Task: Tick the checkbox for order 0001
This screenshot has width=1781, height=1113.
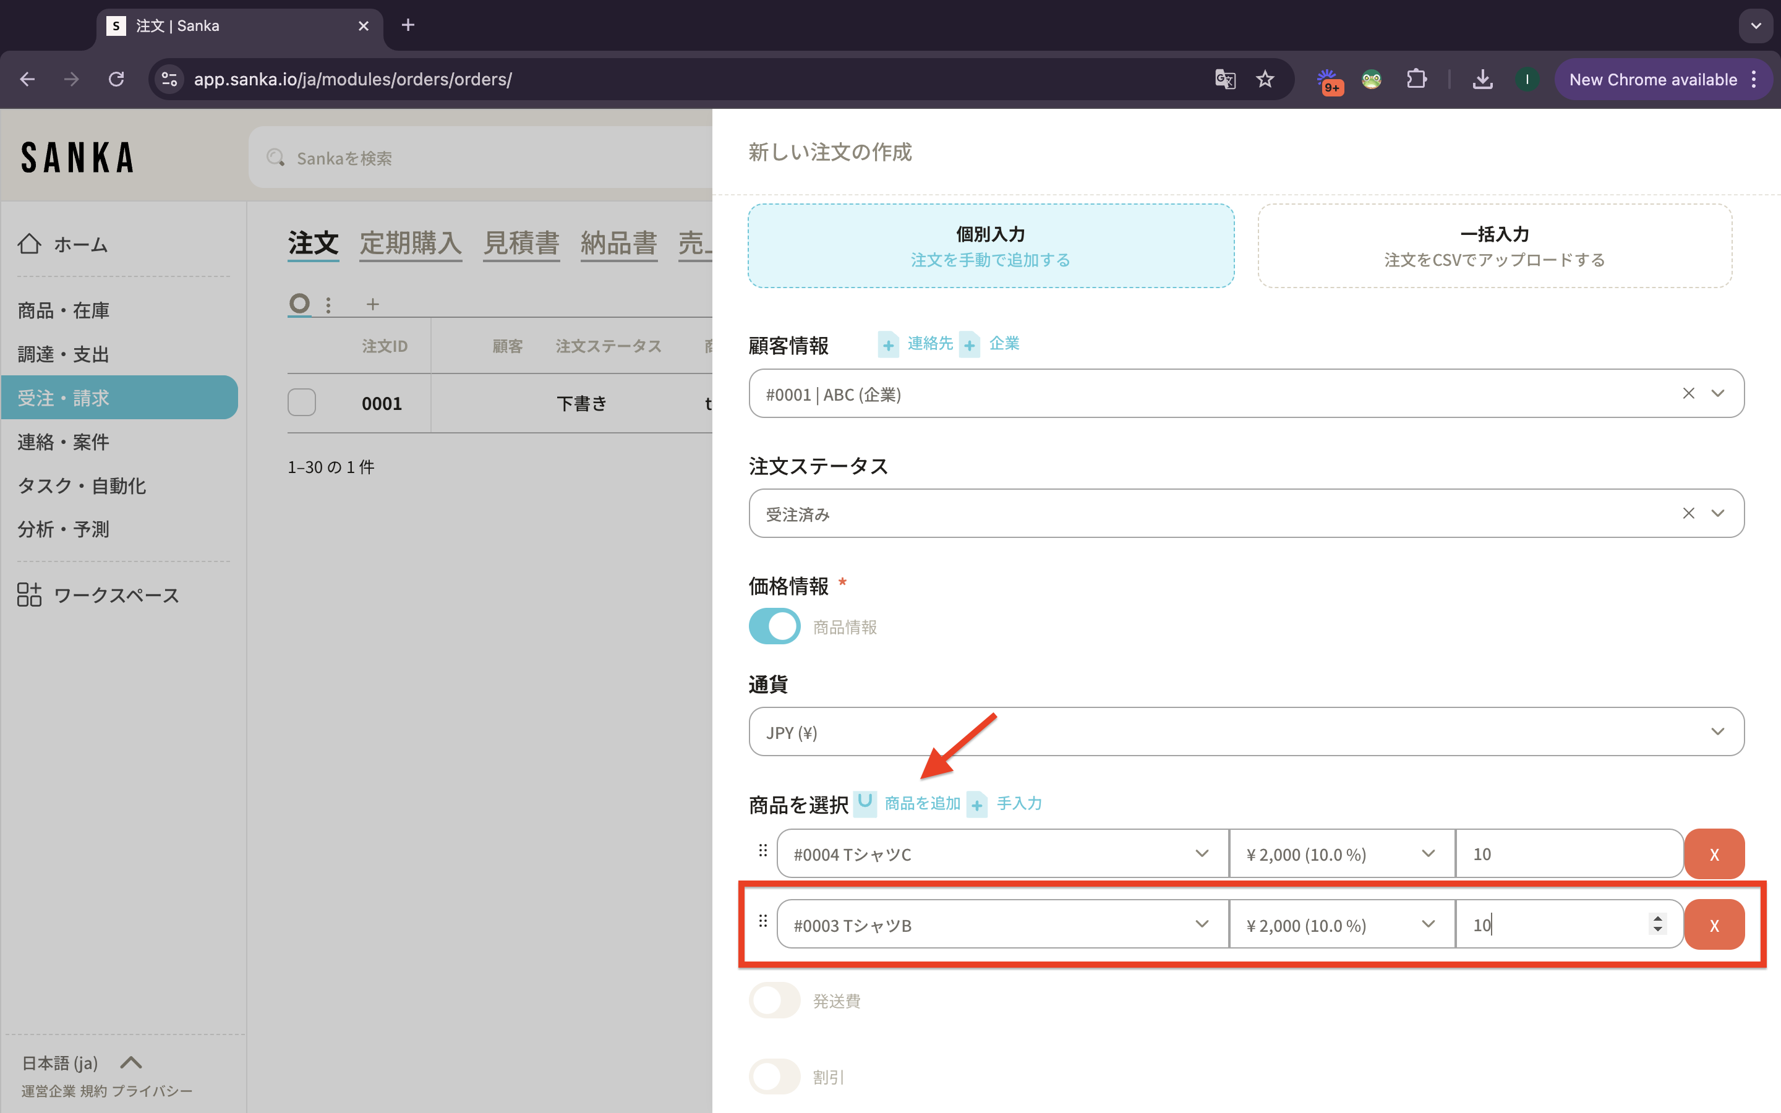Action: [302, 403]
